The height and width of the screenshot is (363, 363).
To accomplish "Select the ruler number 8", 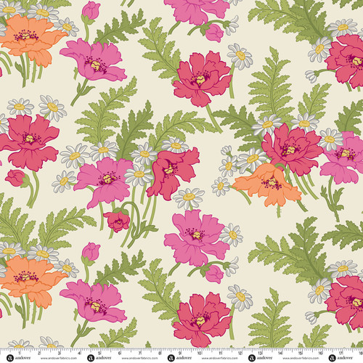I will pyautogui.click(x=159, y=354).
